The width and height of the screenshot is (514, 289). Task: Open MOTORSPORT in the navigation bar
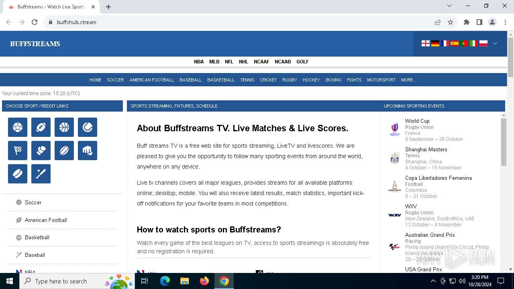(381, 80)
